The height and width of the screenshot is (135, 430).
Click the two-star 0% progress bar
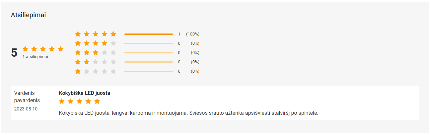coord(148,62)
